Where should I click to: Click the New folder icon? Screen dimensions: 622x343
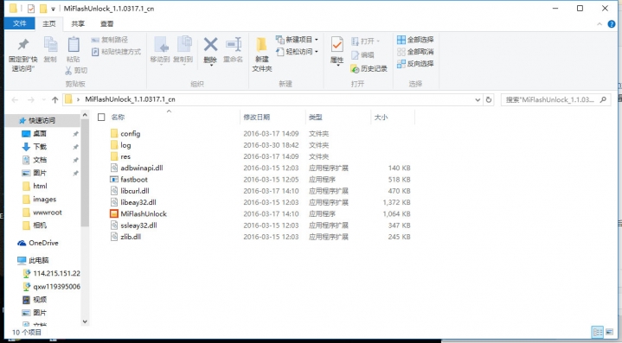(261, 45)
